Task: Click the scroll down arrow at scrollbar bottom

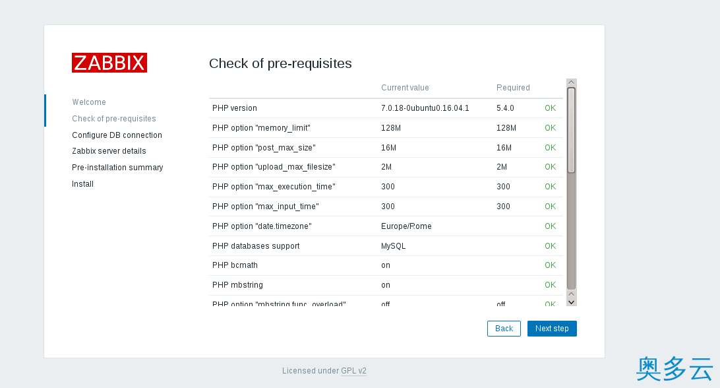Action: click(x=571, y=302)
